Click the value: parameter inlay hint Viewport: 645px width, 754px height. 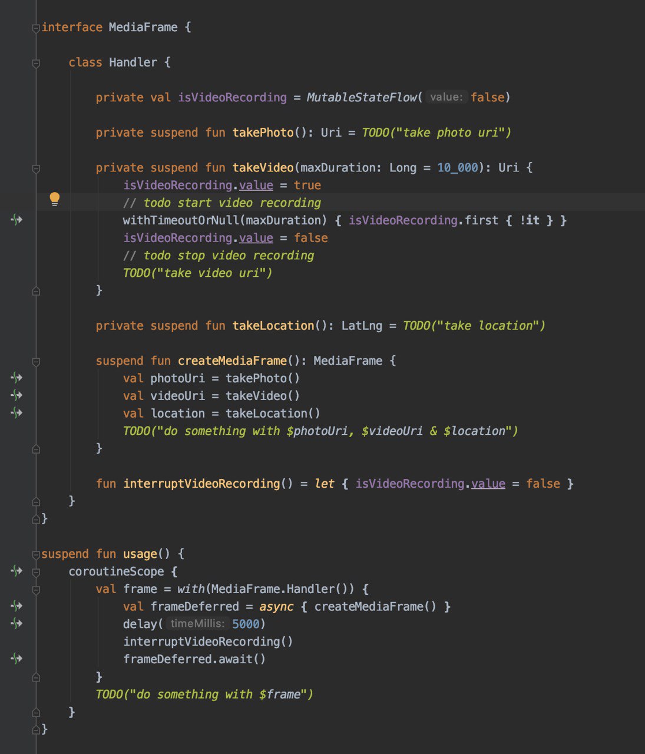446,97
